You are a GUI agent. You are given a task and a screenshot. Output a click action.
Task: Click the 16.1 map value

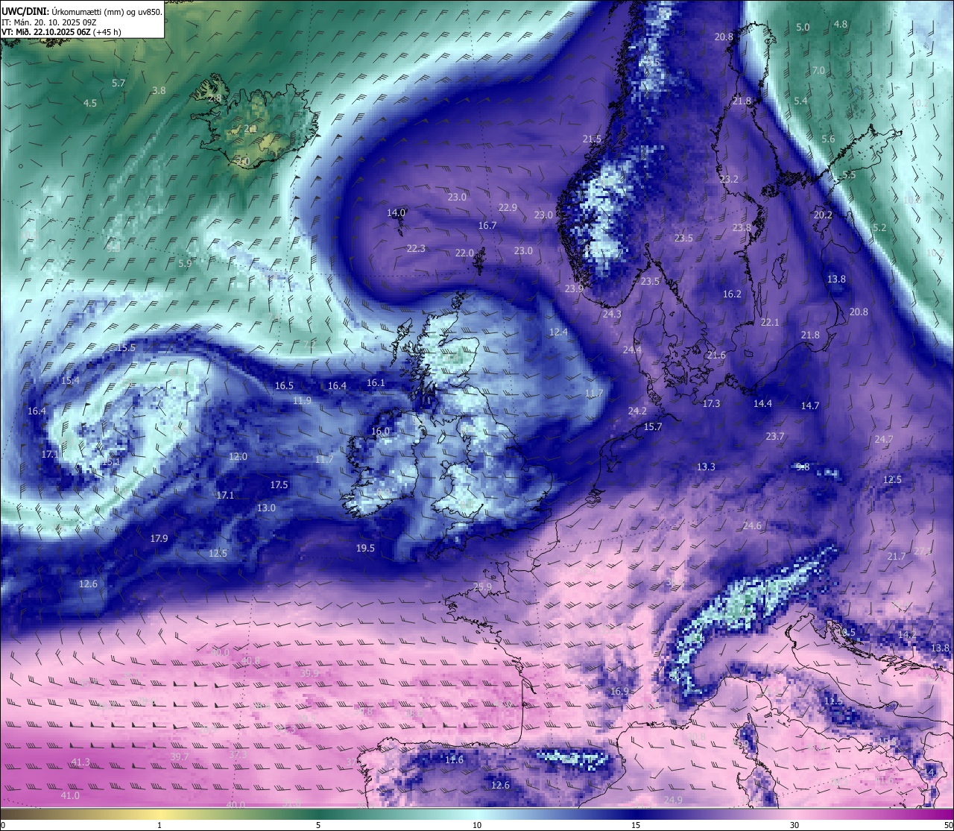[376, 382]
